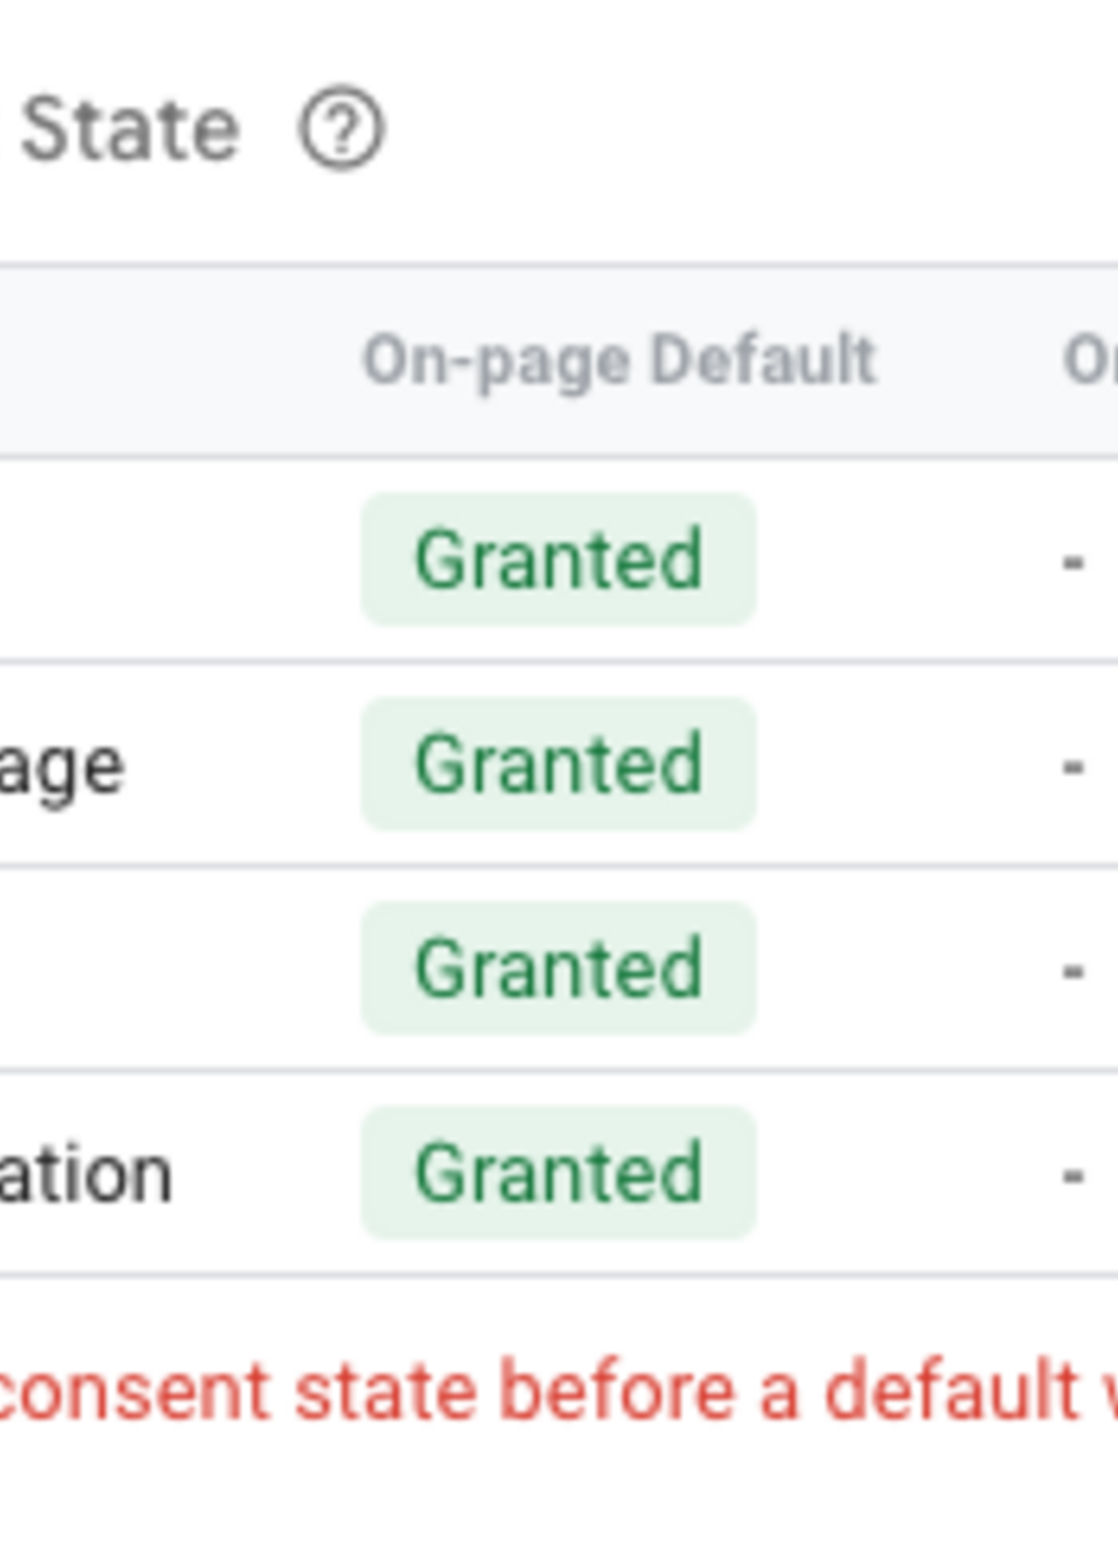Click the dash value in third row
This screenshot has height=1566, width=1118.
(x=1073, y=971)
